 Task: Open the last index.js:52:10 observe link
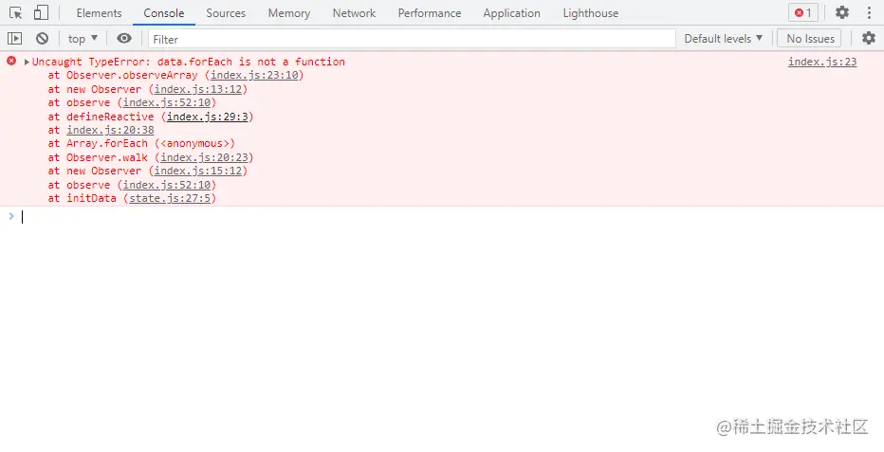[166, 185]
